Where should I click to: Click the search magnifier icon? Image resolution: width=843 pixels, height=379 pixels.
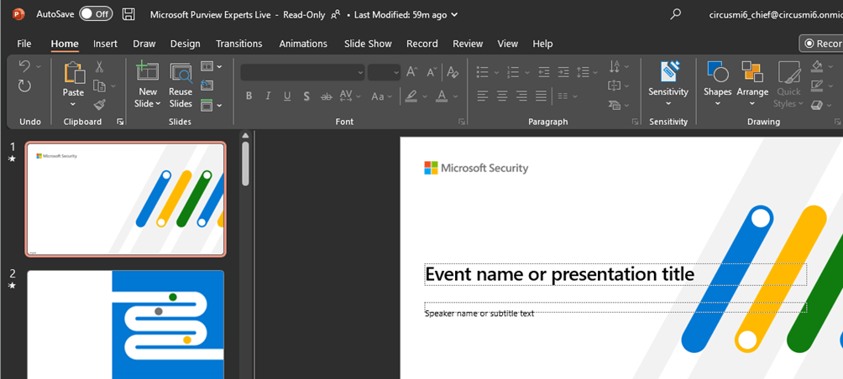point(676,14)
